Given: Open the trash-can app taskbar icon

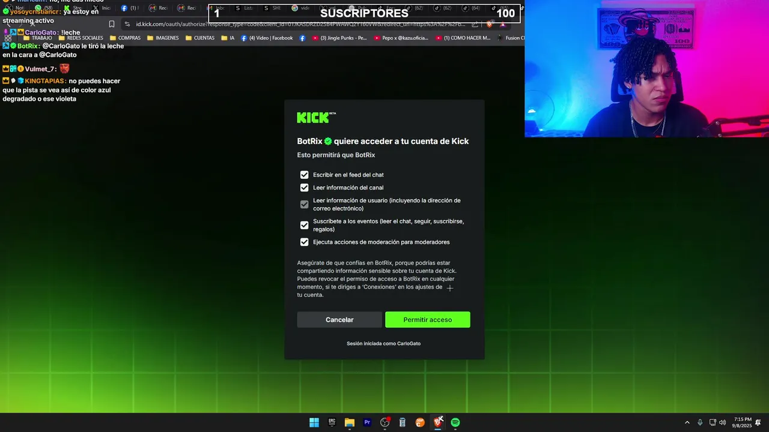Looking at the screenshot, I should (x=403, y=422).
